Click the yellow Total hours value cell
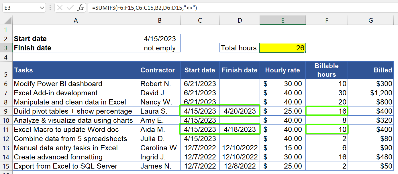Screen dimensions: 398x174 [x=283, y=48]
